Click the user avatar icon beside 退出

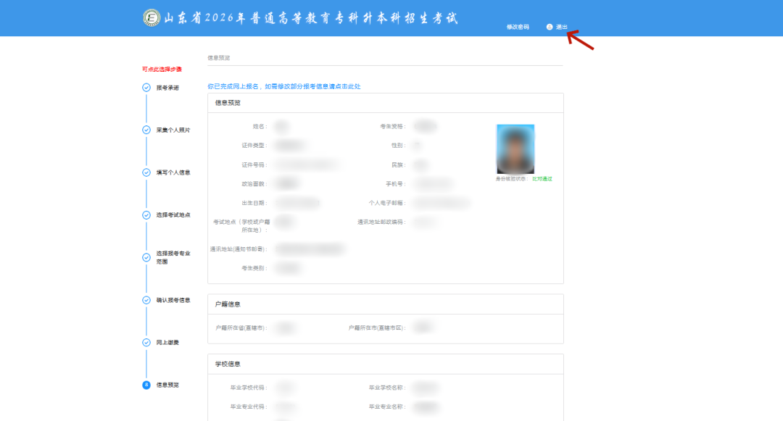point(550,27)
